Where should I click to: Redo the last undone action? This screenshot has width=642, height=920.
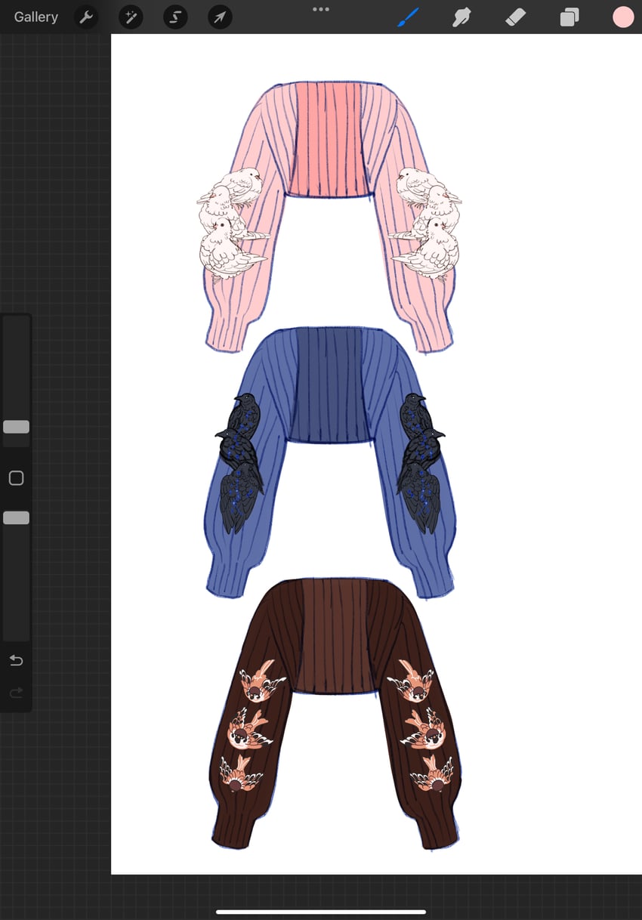[16, 693]
